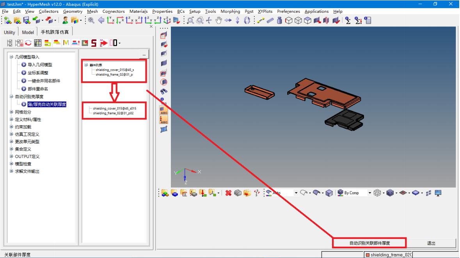The height and width of the screenshot is (258, 460).
Task: Click the 退出 button
Action: (x=431, y=243)
